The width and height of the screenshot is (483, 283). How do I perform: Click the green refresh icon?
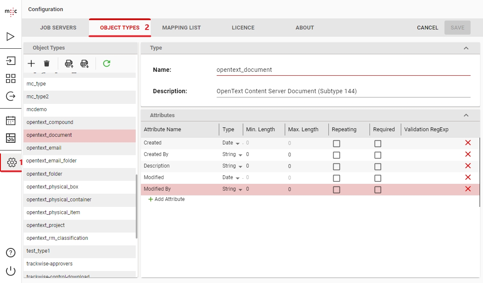107,64
